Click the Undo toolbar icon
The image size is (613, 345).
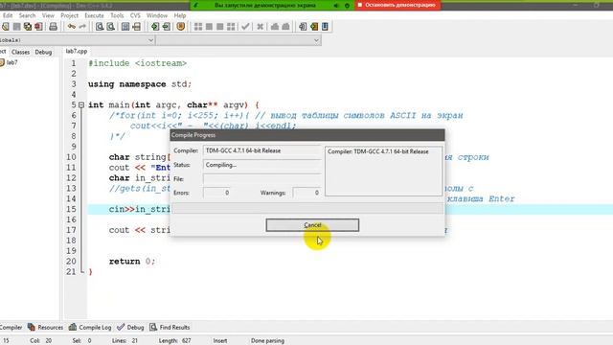[71, 27]
